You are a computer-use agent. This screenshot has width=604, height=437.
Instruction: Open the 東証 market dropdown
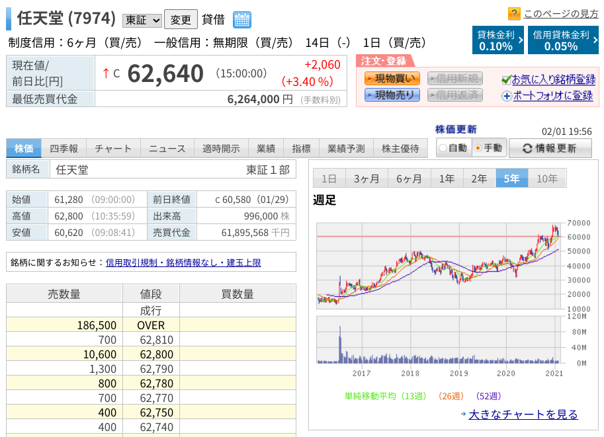(x=142, y=20)
